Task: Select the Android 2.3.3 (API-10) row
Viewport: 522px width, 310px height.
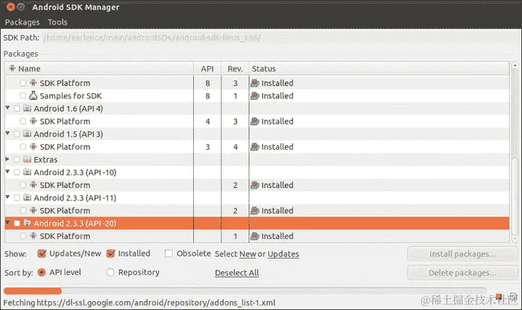Action: (257, 172)
